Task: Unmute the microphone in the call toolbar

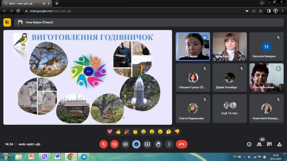Action: click(103, 144)
